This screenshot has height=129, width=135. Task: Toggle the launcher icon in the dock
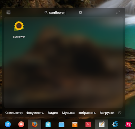8,124
